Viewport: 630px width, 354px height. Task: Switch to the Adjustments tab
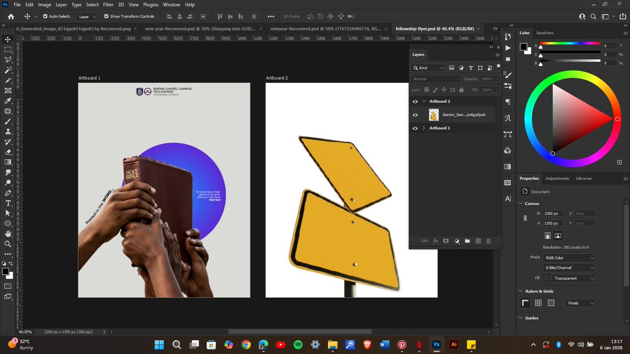pyautogui.click(x=557, y=178)
